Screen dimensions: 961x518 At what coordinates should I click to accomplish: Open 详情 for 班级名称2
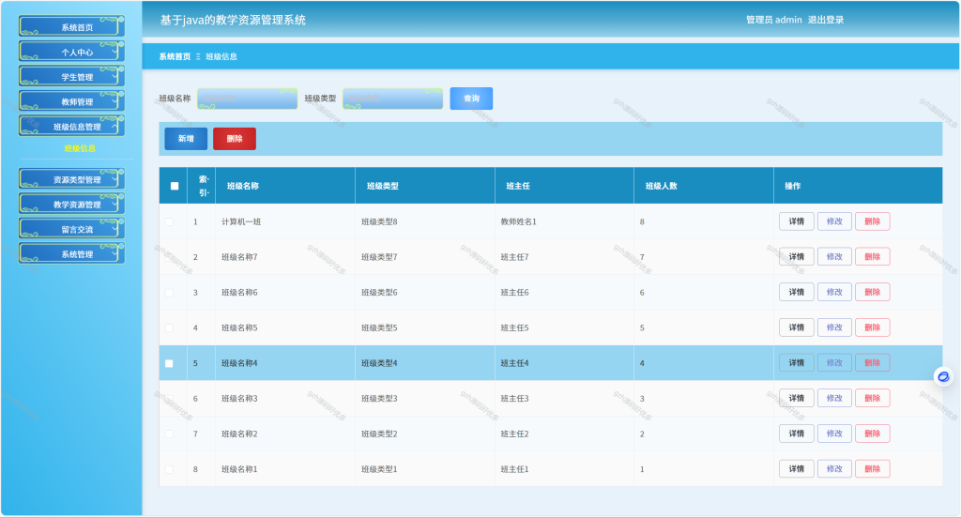[x=796, y=434]
